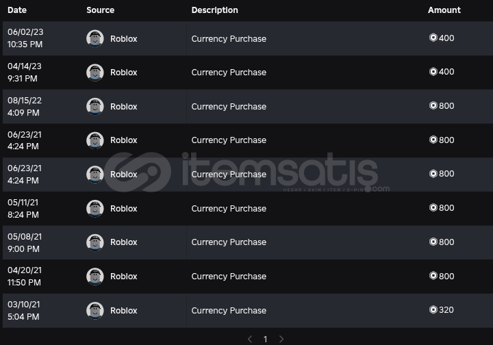493x345 pixels.
Task: Select page number 1 in pagination
Action: pyautogui.click(x=266, y=340)
